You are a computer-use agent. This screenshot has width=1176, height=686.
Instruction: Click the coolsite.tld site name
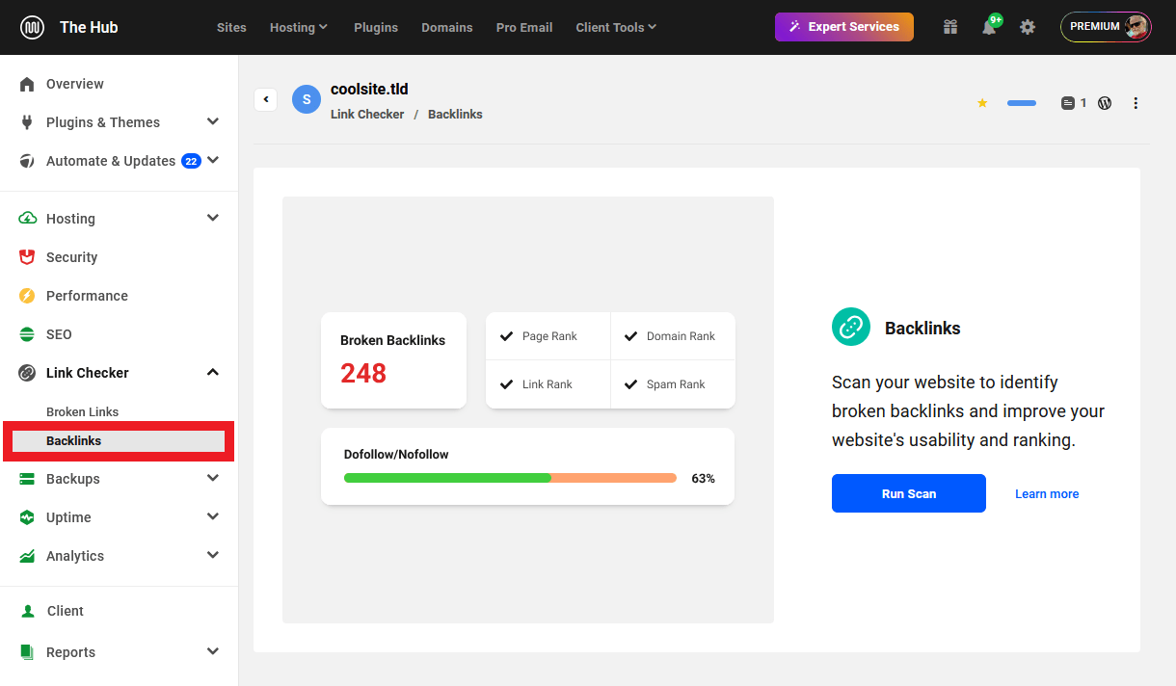tap(369, 89)
